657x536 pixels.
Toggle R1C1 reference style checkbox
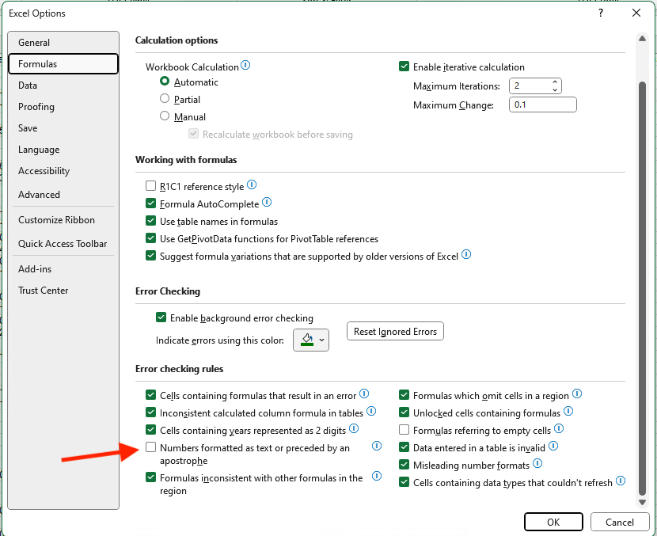[x=150, y=186]
